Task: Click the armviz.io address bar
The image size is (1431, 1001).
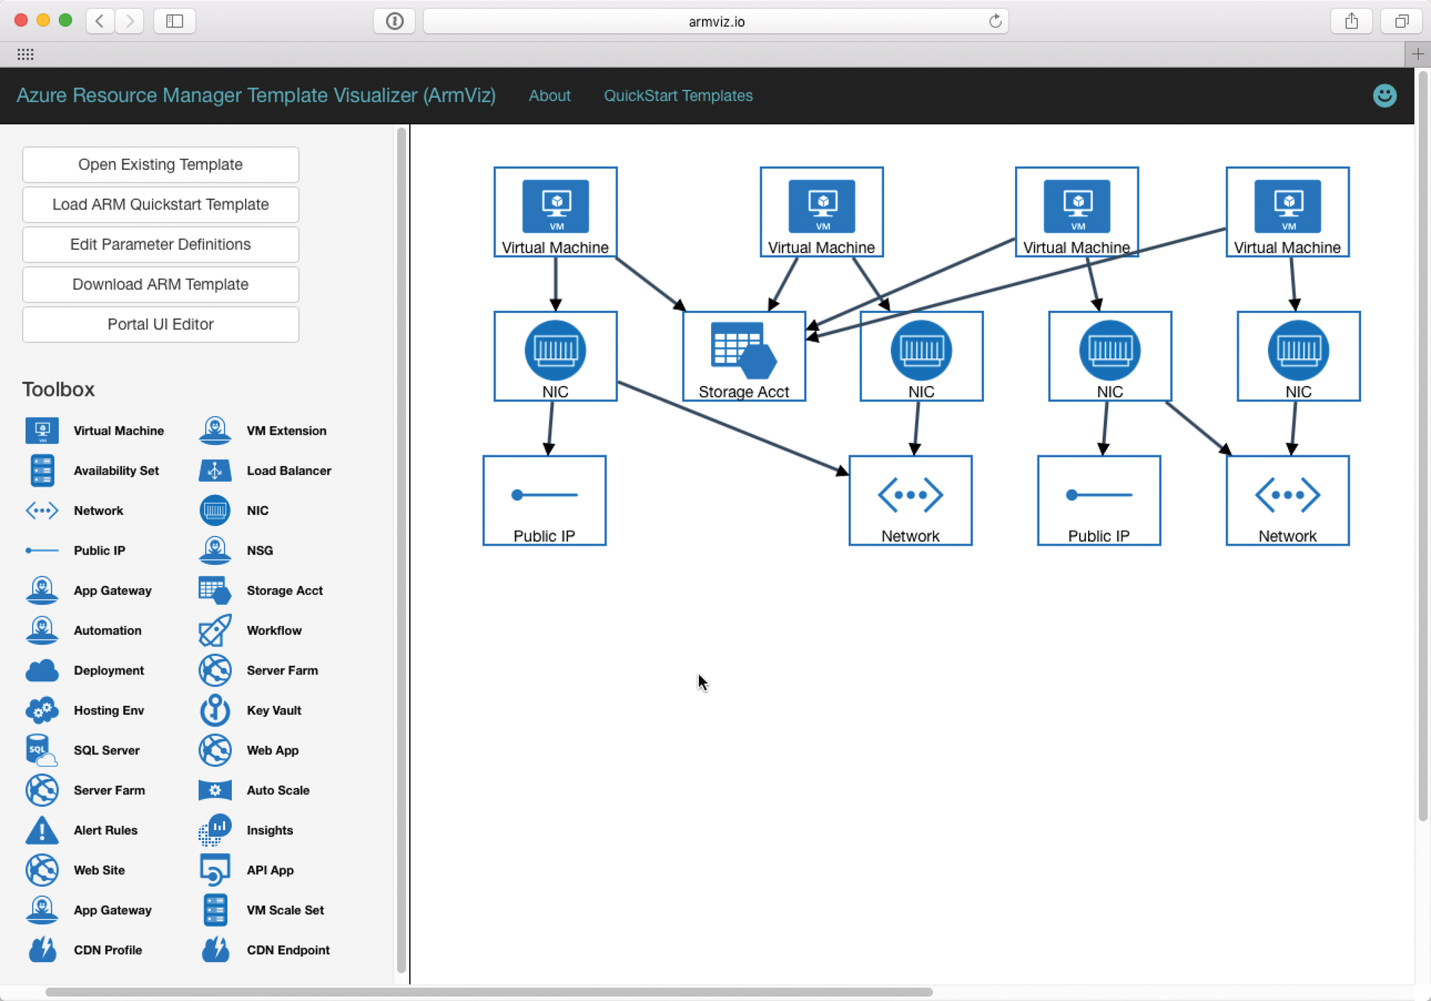Action: click(x=715, y=22)
